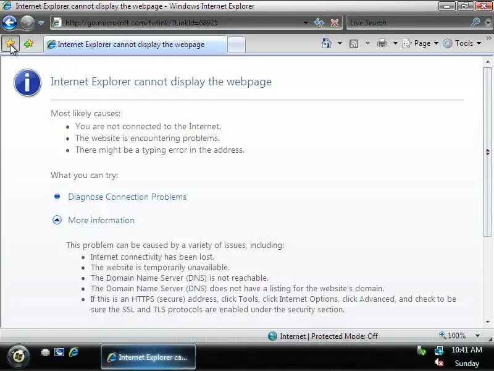Click the RSS Feeds icon
494x371 pixels.
tap(354, 43)
